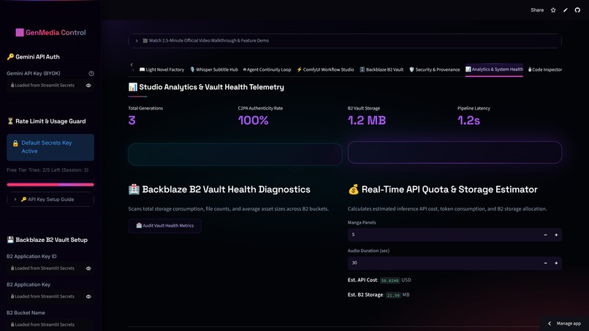589x331 pixels.
Task: Click the star favorite icon in header
Action: tap(553, 10)
